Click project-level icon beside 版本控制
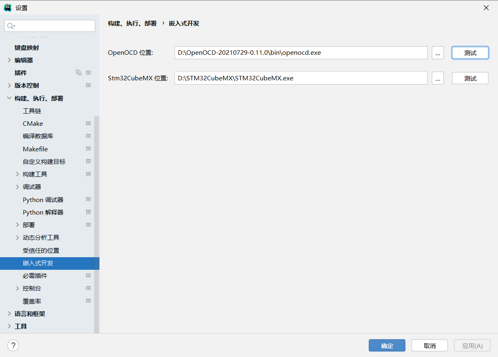 (x=88, y=86)
